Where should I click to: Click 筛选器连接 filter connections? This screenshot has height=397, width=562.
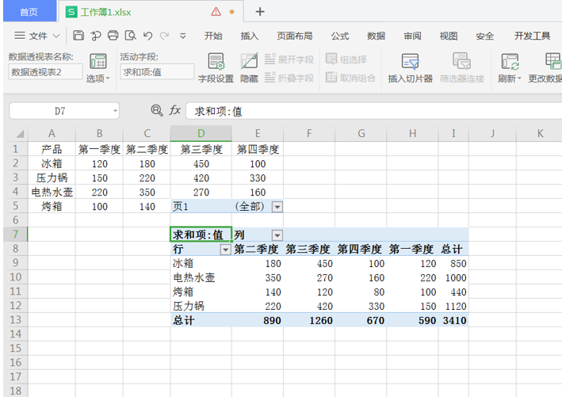[462, 68]
